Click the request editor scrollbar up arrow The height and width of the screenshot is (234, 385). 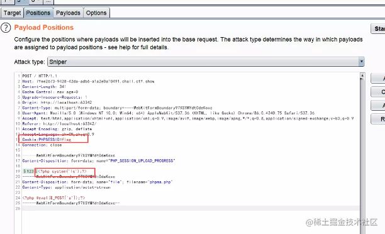[362, 75]
